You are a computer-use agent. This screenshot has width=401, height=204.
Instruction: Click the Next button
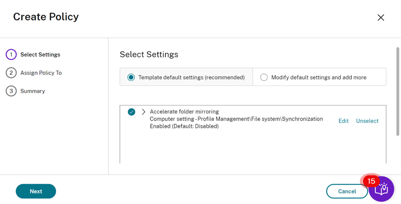[x=36, y=191]
